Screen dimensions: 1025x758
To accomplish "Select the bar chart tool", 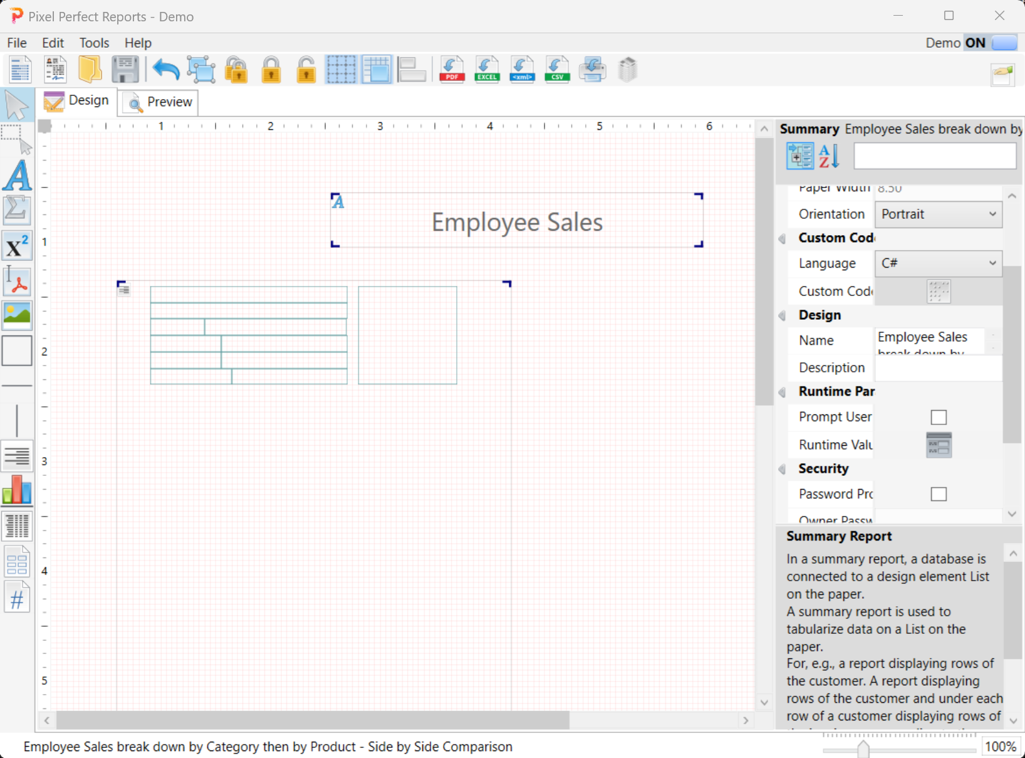I will point(16,490).
